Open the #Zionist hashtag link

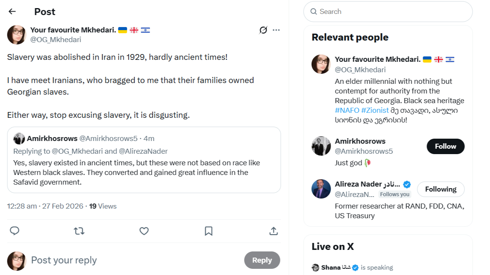click(x=375, y=110)
